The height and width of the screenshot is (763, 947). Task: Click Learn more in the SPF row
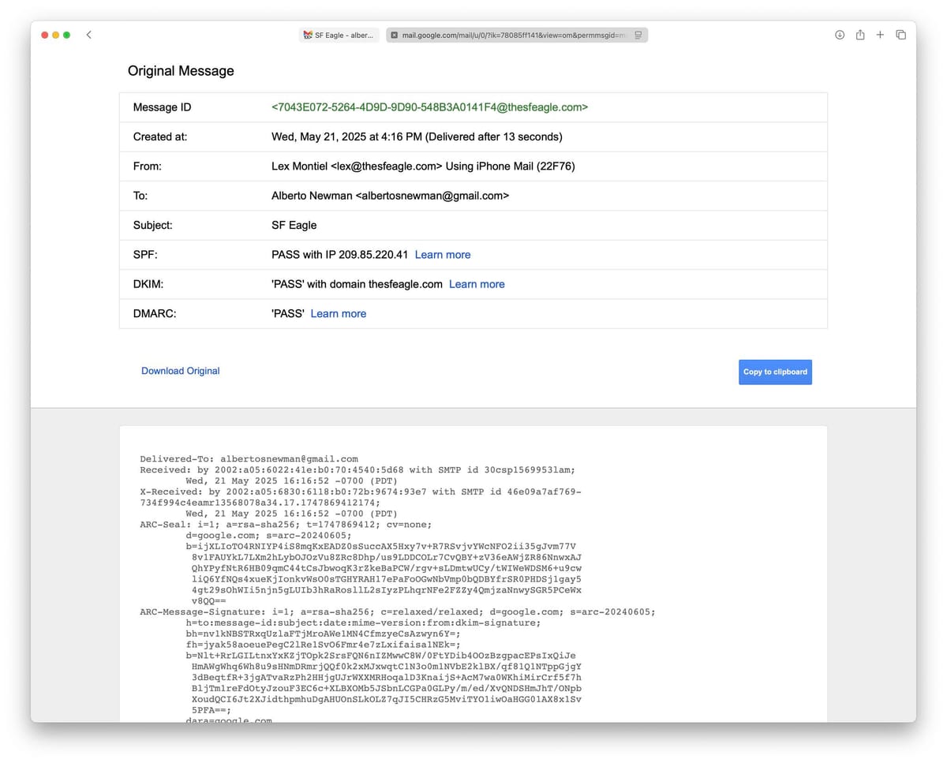click(443, 255)
